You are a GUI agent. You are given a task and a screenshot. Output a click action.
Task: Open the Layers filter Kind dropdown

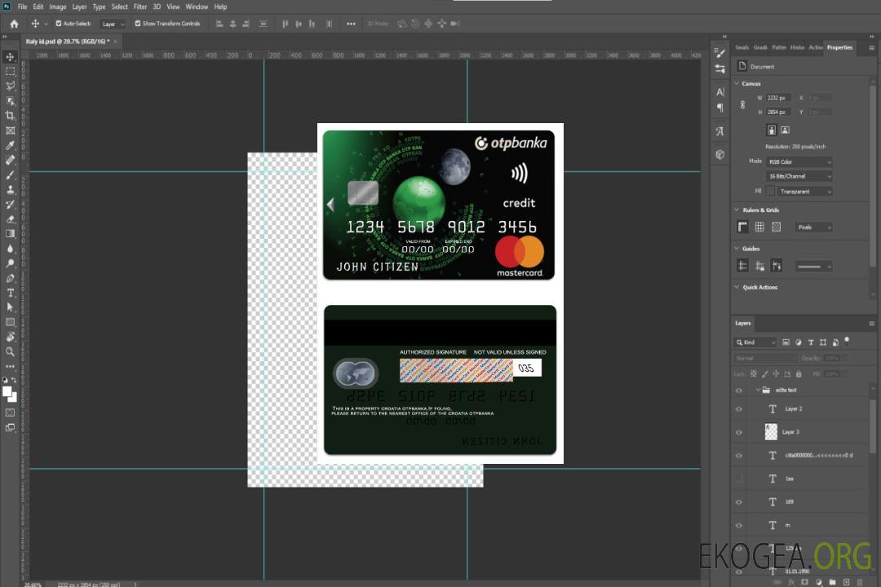point(755,342)
